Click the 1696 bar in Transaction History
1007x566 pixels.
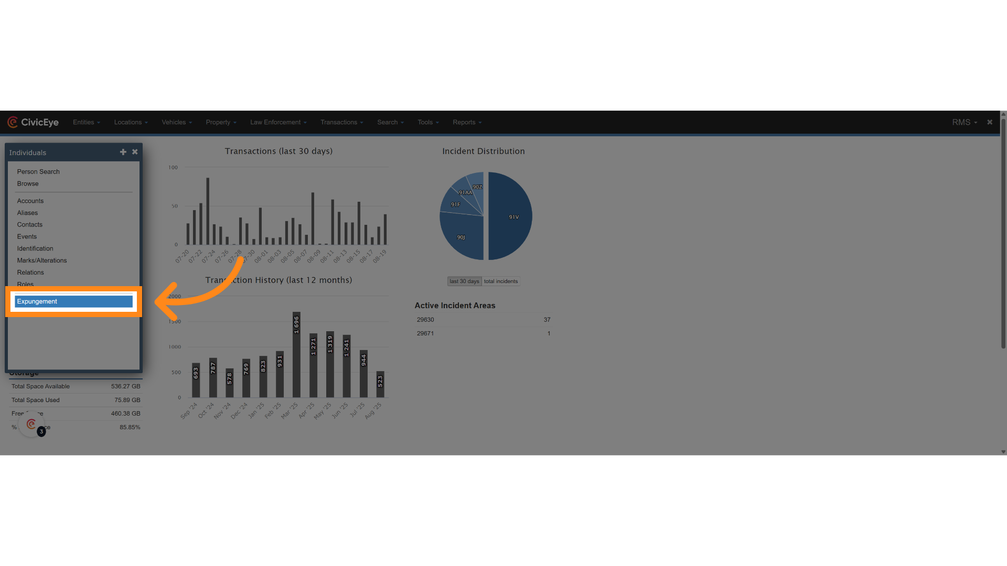click(x=296, y=354)
